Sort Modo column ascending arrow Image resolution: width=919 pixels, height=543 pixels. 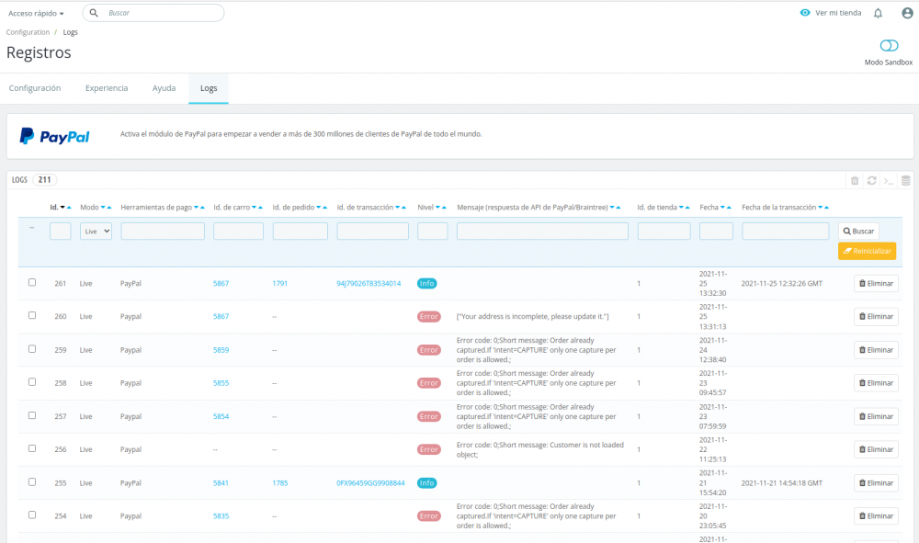(109, 208)
